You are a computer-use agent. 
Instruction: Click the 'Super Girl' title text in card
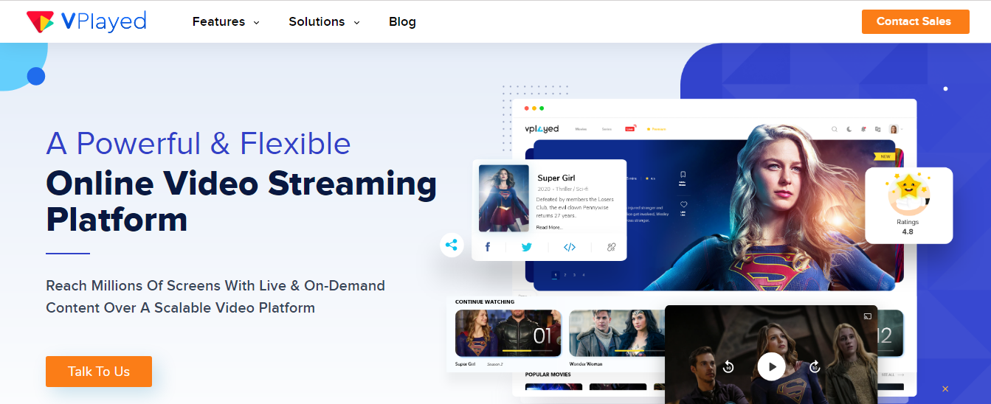(555, 178)
